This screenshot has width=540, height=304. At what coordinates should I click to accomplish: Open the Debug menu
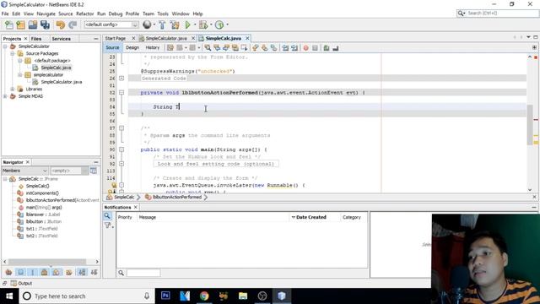point(116,14)
